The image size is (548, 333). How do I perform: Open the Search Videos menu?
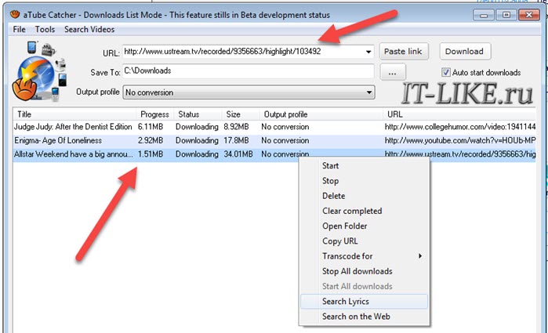pos(89,29)
